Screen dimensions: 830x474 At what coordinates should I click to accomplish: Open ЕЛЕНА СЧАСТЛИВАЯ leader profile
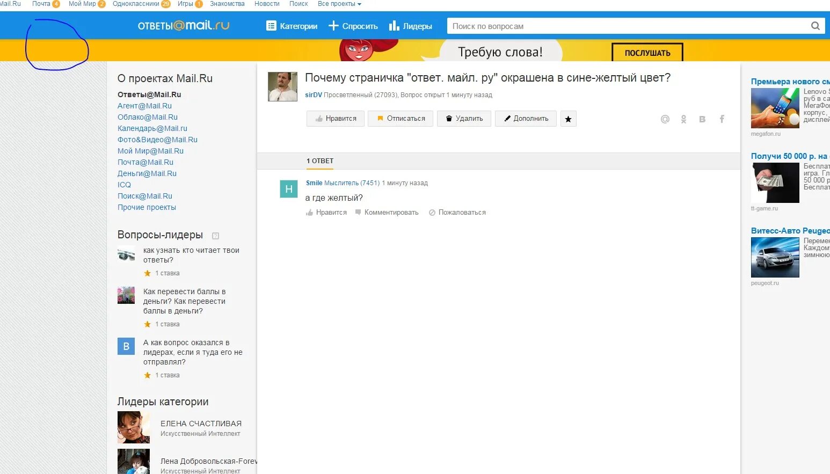click(x=201, y=424)
